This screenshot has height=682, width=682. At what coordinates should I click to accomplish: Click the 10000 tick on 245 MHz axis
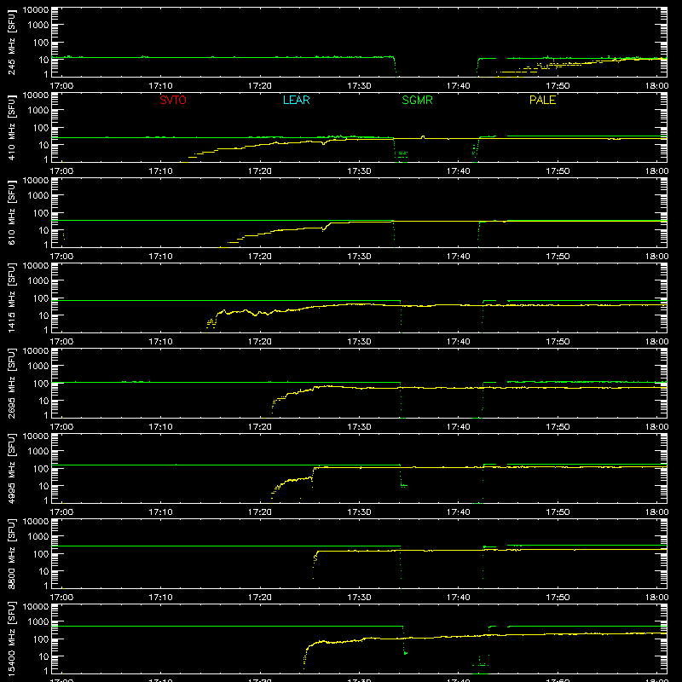coord(36,10)
